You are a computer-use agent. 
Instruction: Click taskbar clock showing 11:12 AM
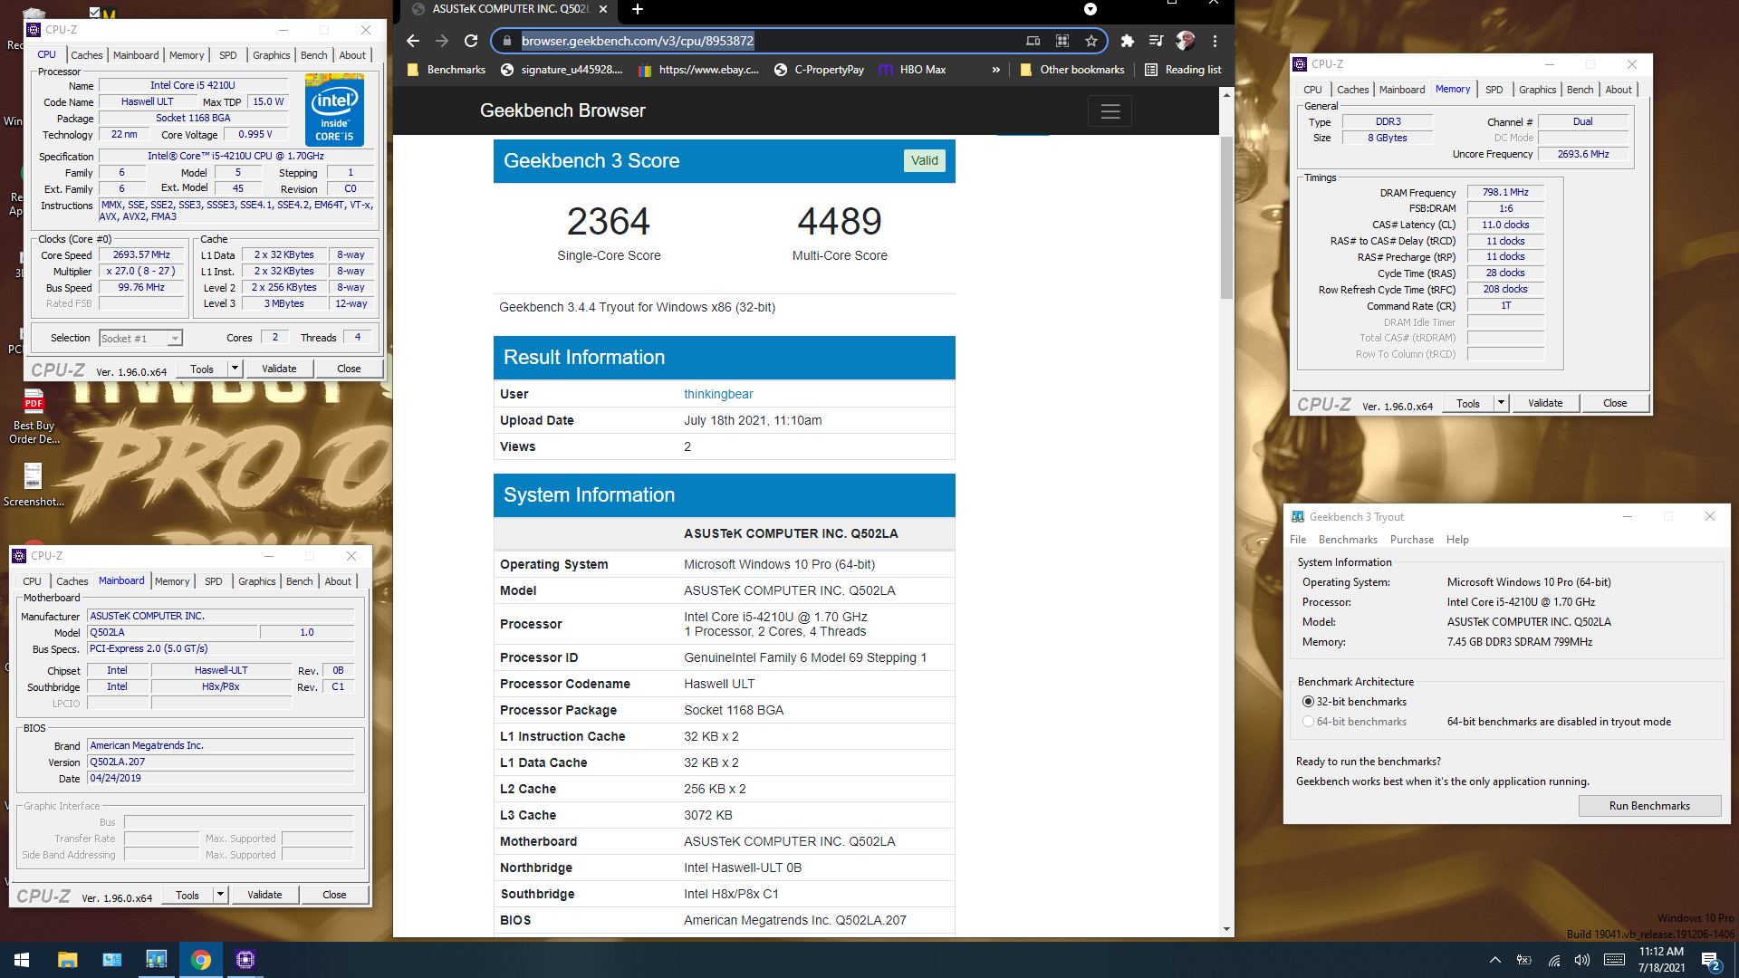[1661, 960]
